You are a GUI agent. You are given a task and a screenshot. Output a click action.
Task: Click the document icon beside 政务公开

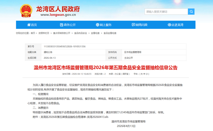61,25
